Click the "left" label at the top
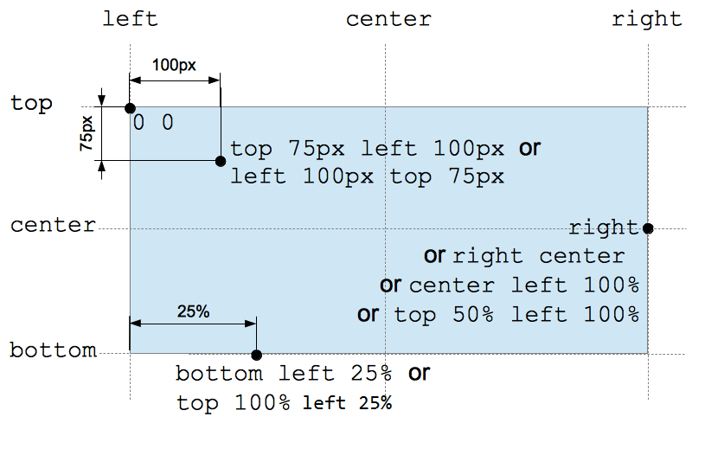Screen dimensions: 705x449 (131, 19)
